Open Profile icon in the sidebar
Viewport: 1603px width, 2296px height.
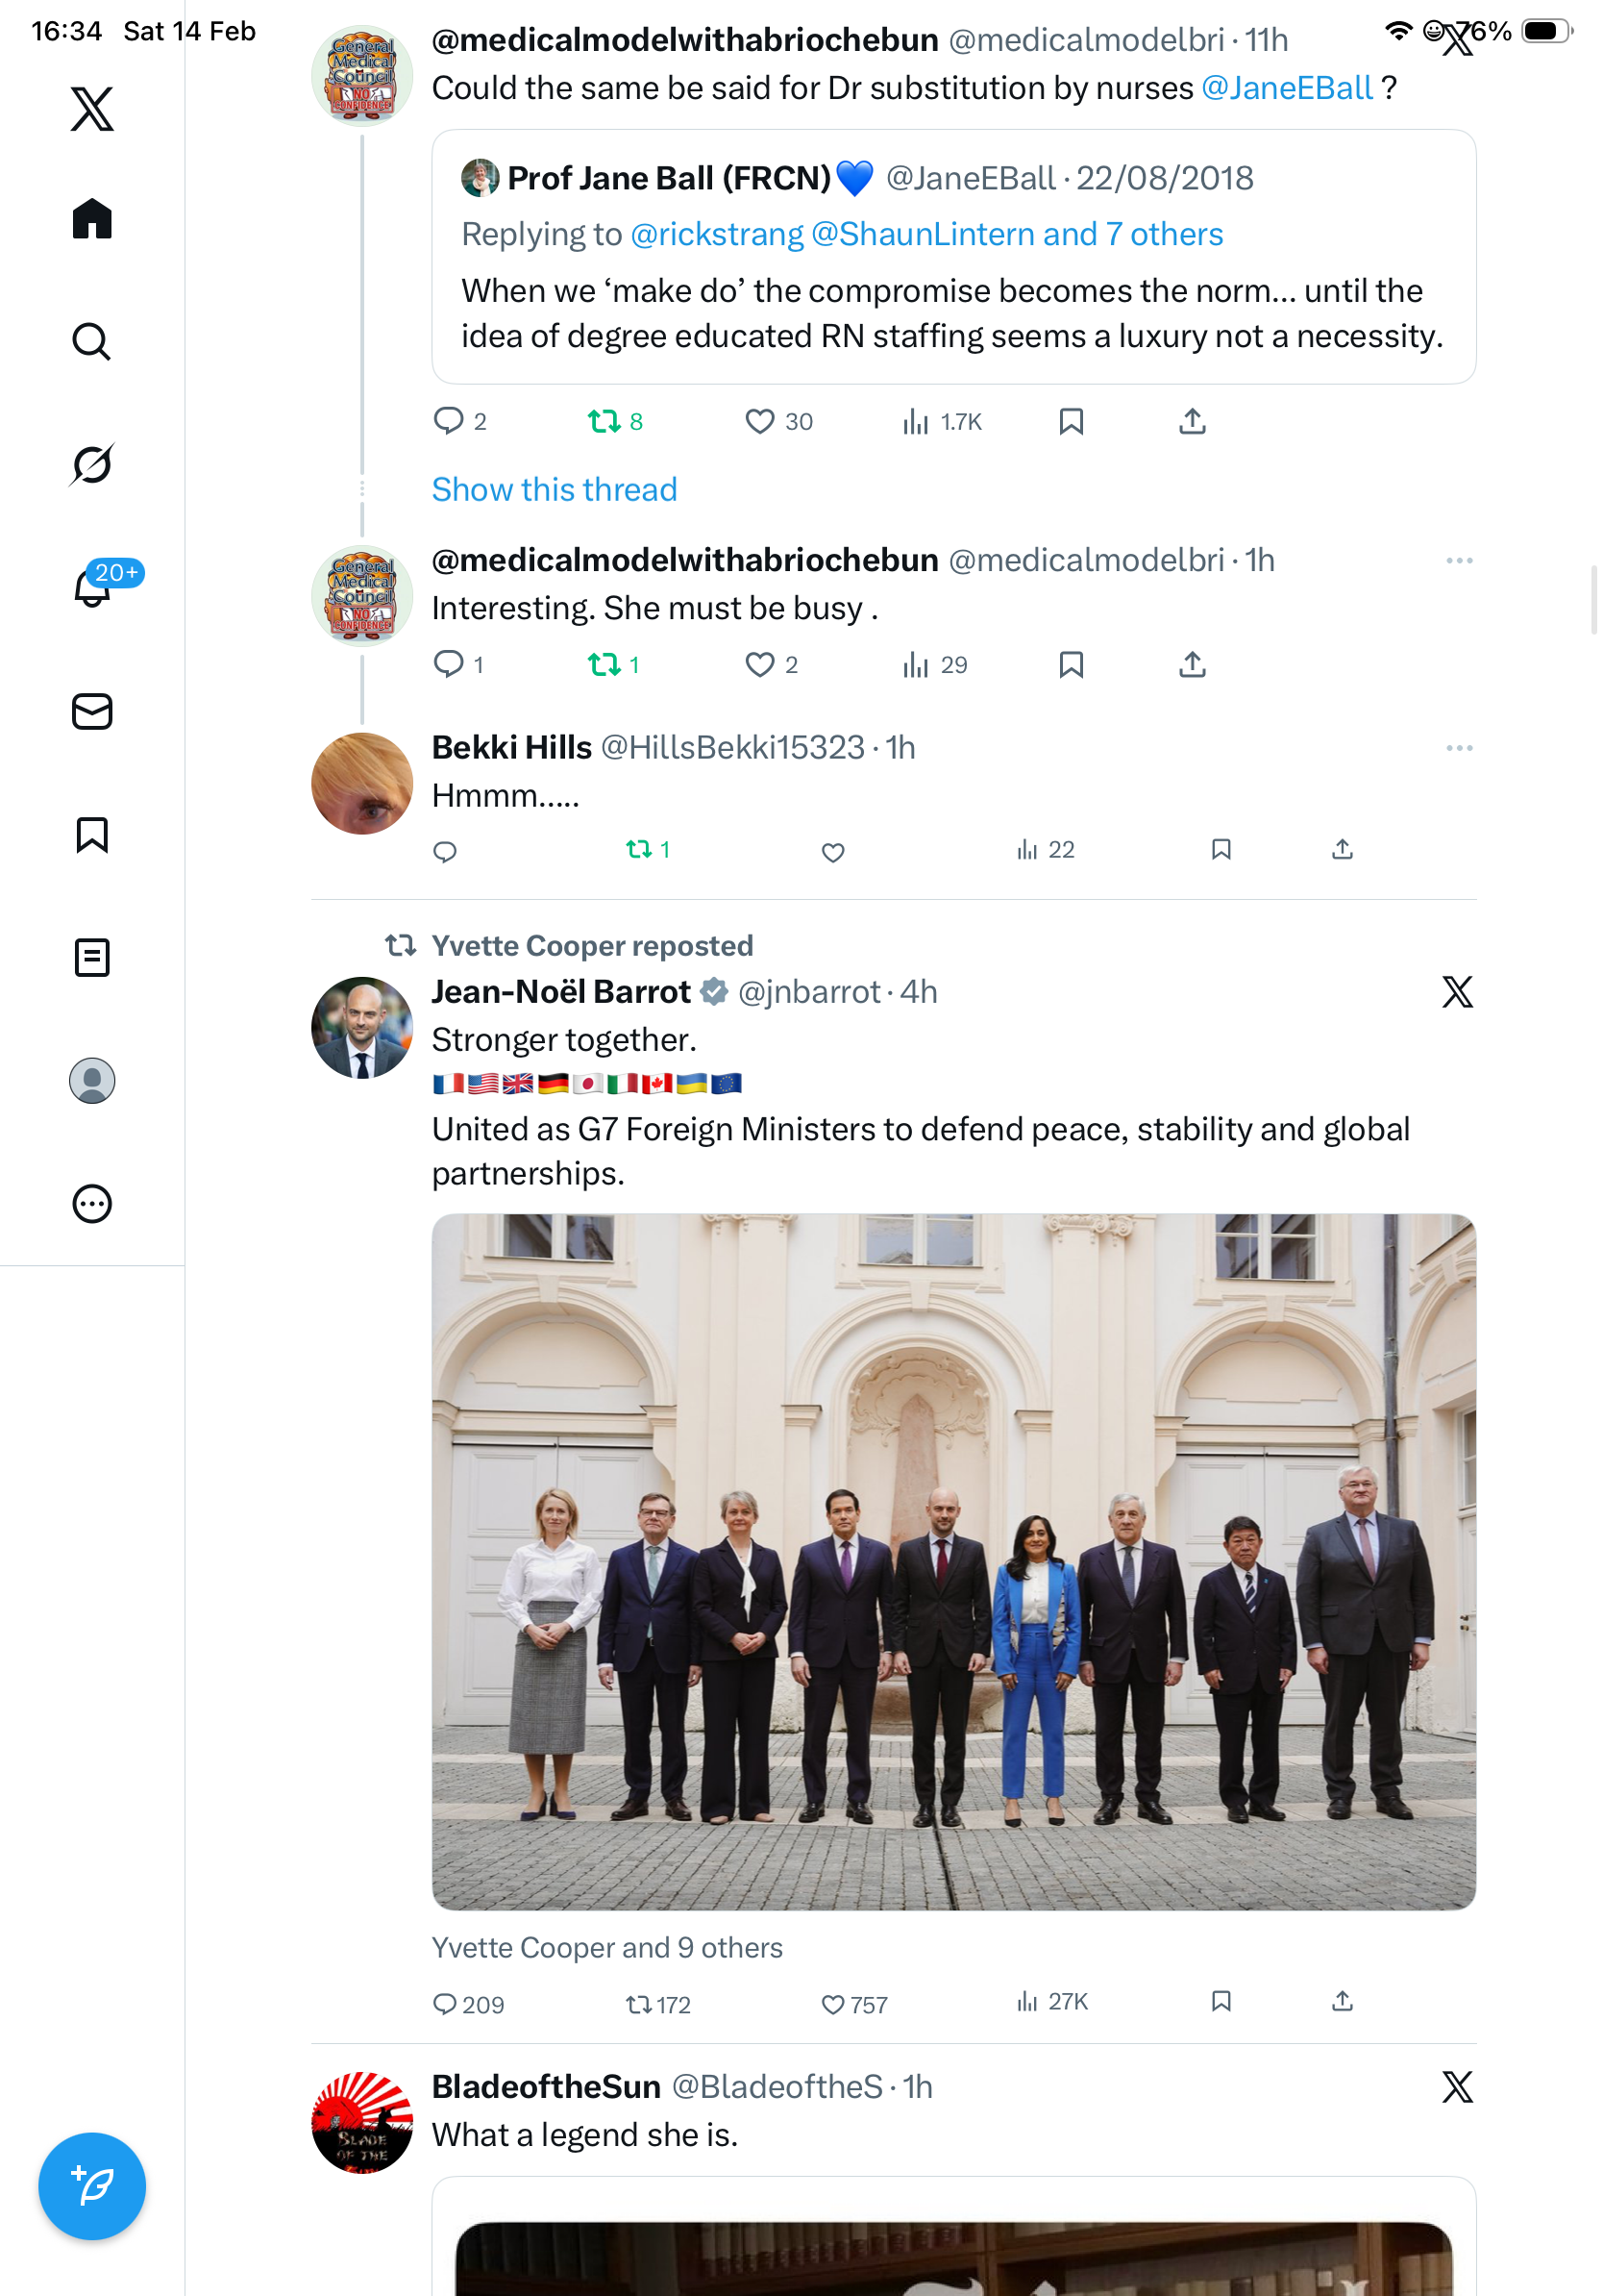92,1080
